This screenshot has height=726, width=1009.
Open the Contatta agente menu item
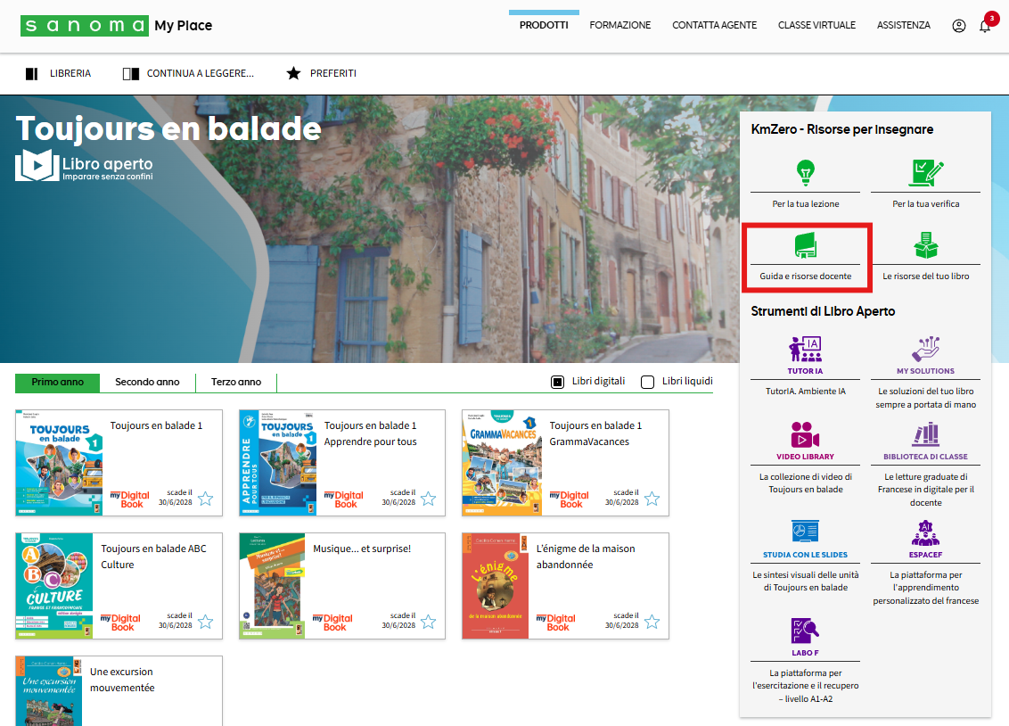click(714, 25)
